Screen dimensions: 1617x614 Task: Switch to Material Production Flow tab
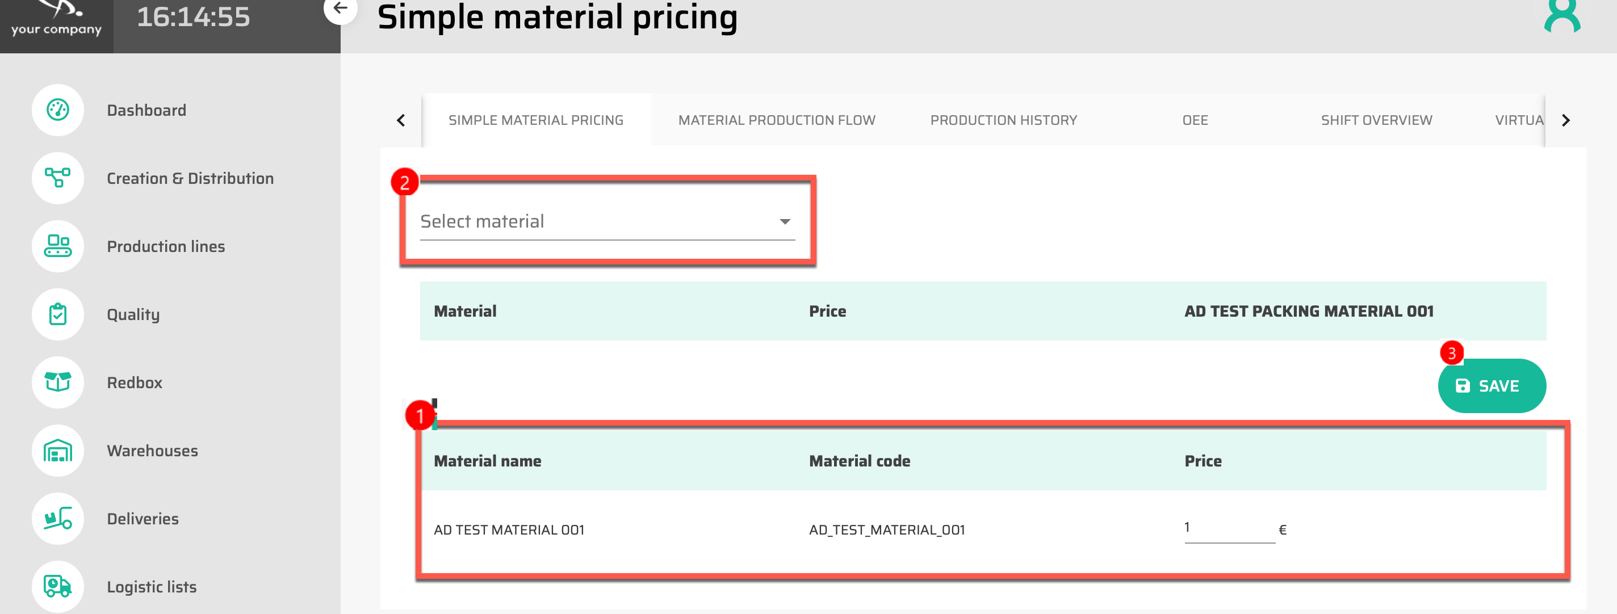click(777, 120)
